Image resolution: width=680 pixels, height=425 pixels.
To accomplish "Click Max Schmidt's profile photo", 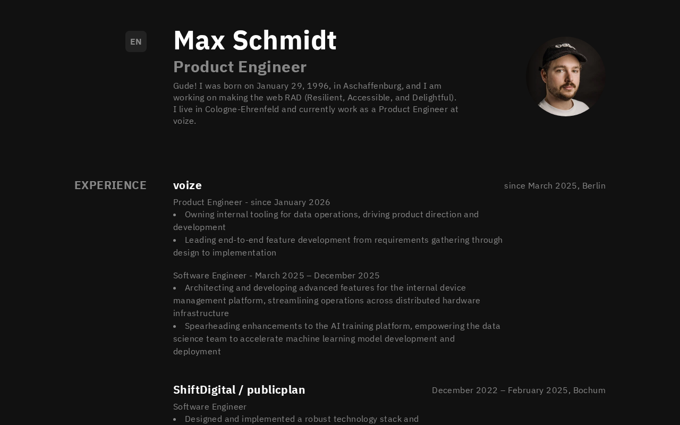I will (x=565, y=76).
